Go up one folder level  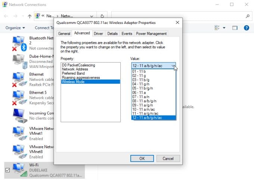[30, 16]
